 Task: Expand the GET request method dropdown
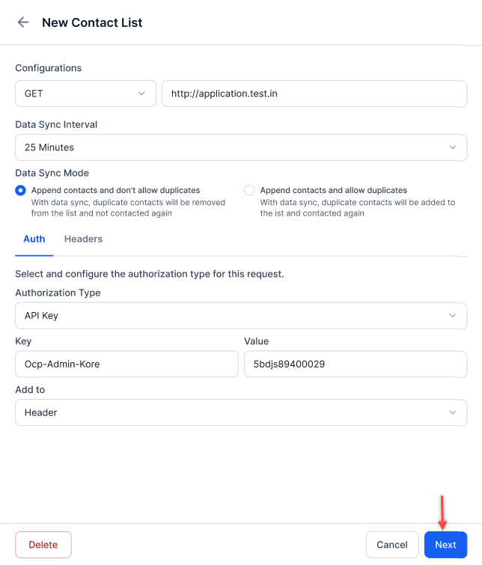point(85,94)
